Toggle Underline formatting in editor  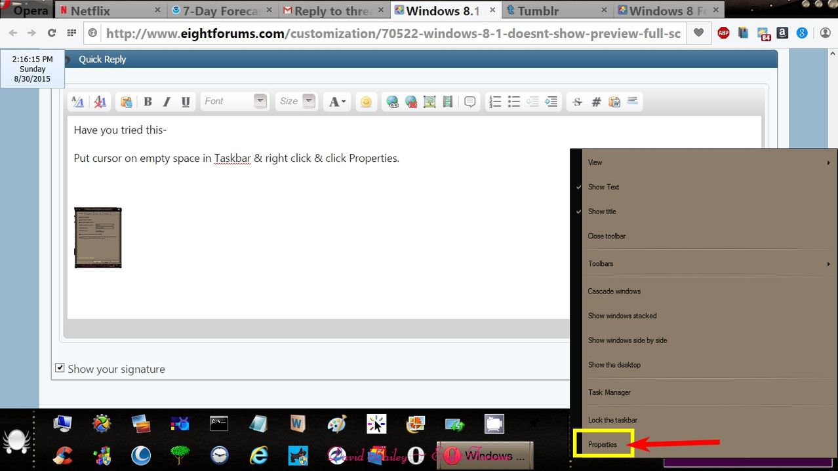click(186, 102)
